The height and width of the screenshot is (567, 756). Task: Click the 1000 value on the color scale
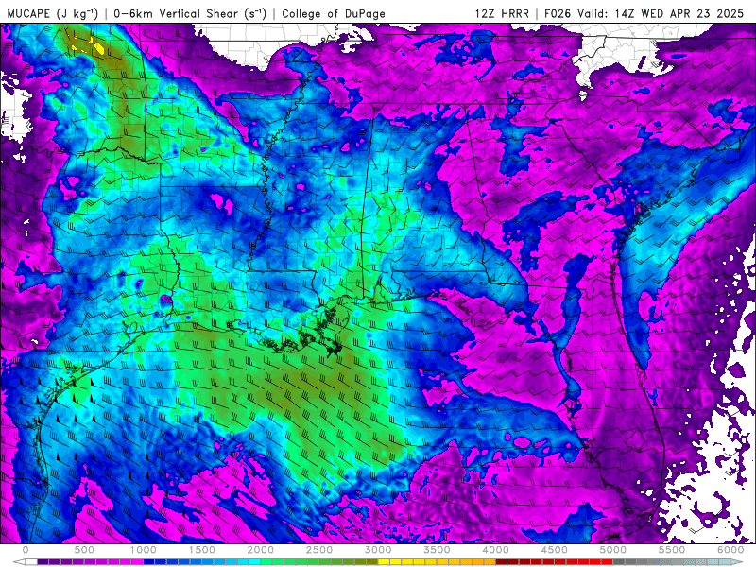coord(144,550)
